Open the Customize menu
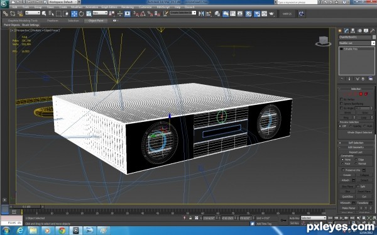Viewport: 377px width, 235px height. [145, 7]
